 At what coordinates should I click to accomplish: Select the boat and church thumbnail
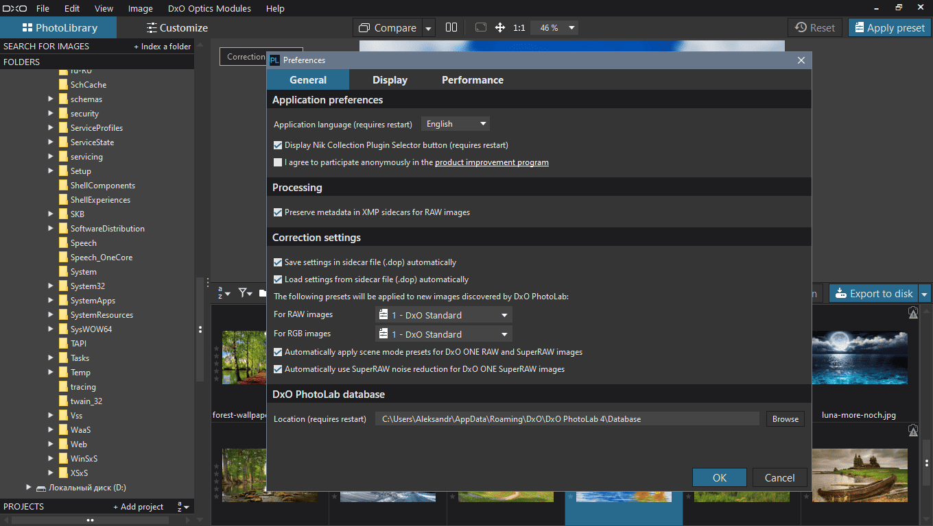[x=859, y=476]
